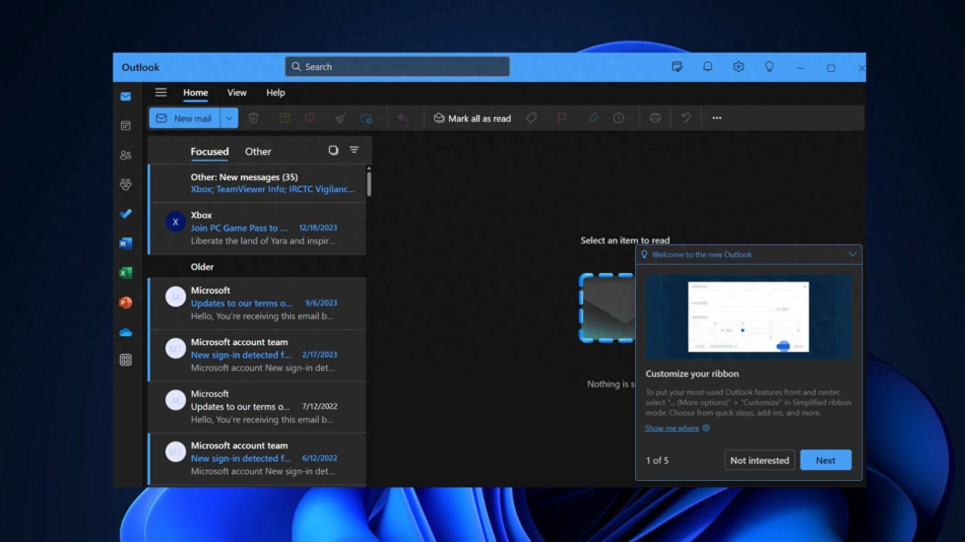Click the Show me where link
The image size is (965, 542).
[x=672, y=428]
